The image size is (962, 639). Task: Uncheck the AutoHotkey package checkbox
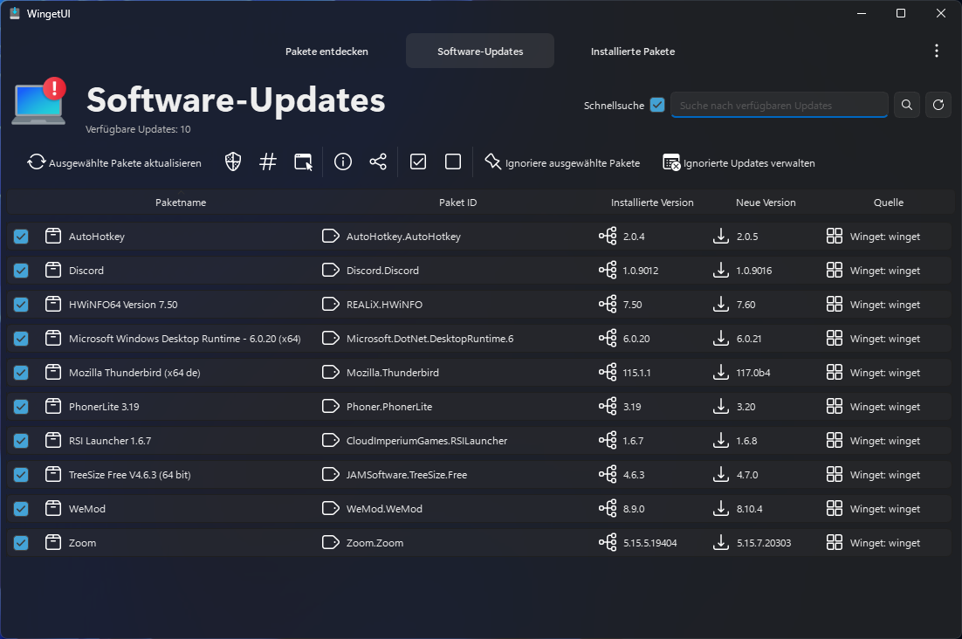(21, 236)
